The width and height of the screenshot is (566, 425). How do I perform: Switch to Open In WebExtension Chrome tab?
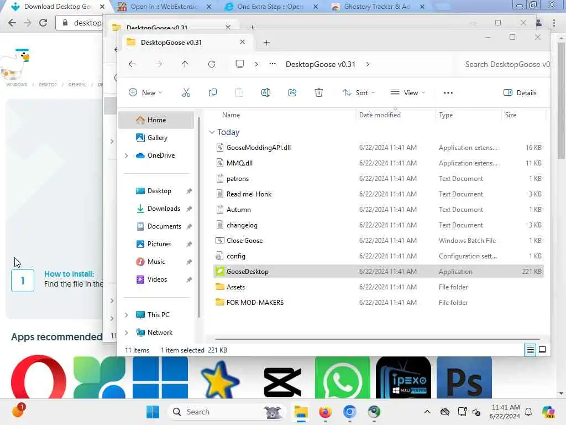click(164, 7)
